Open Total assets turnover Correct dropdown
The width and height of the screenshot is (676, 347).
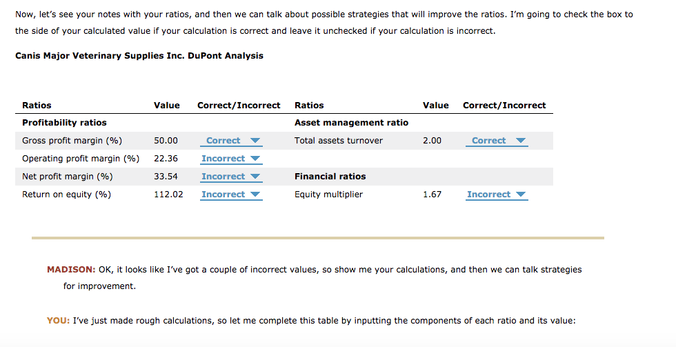coord(497,141)
